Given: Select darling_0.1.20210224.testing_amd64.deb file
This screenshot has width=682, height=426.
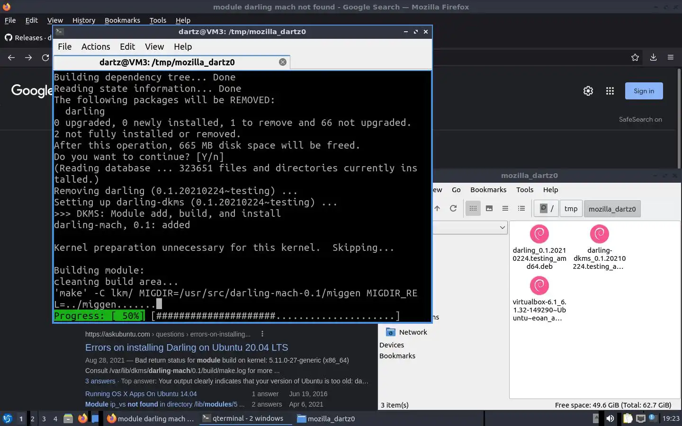Looking at the screenshot, I should pyautogui.click(x=539, y=246).
